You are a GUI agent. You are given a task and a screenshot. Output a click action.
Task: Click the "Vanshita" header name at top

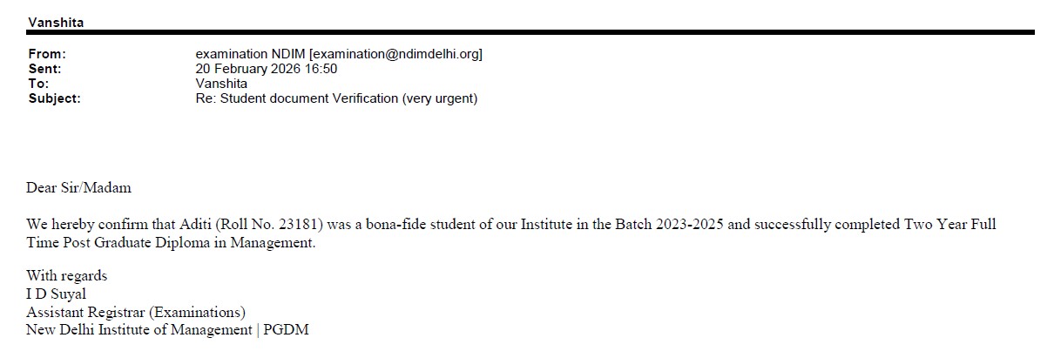coord(57,21)
